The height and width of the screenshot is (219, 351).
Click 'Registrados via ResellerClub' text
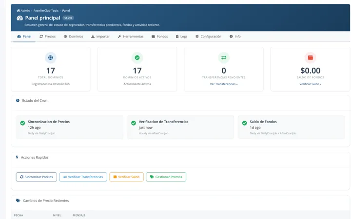click(51, 84)
